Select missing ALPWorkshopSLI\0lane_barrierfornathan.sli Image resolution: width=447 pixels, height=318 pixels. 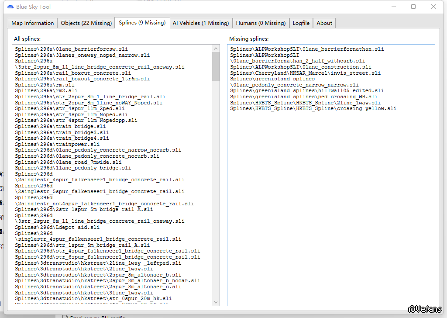pyautogui.click(x=307, y=49)
